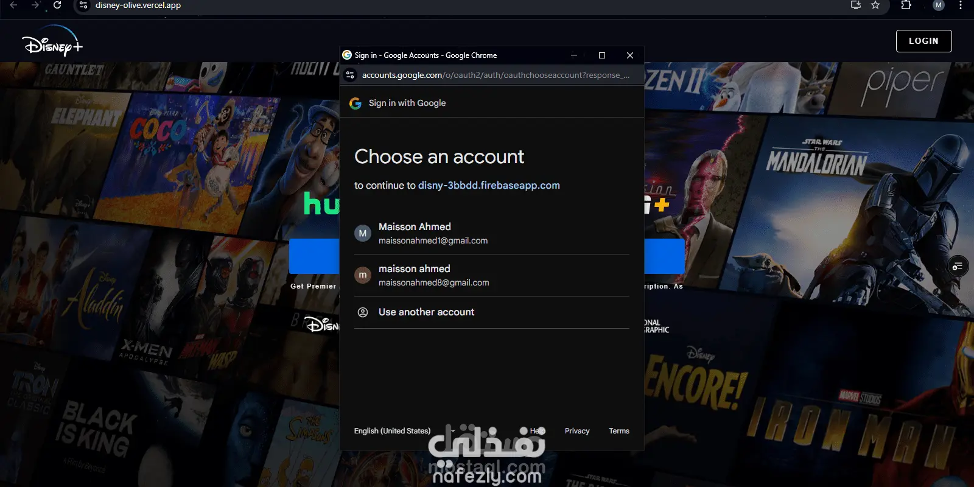Viewport: 974px width, 487px height.
Task: Open the Terms link in the popup footer
Action: coord(619,431)
